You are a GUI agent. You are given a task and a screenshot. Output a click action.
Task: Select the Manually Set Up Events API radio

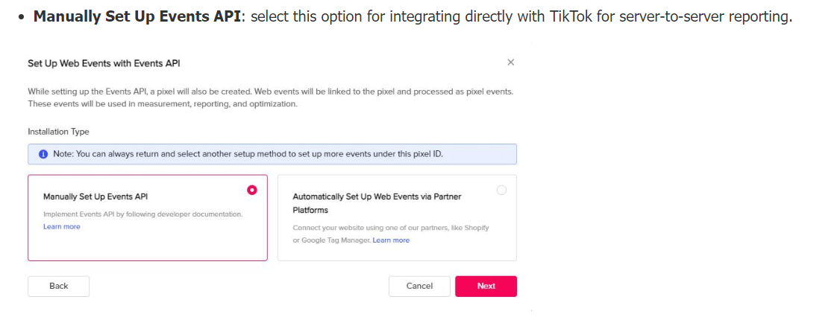click(252, 190)
